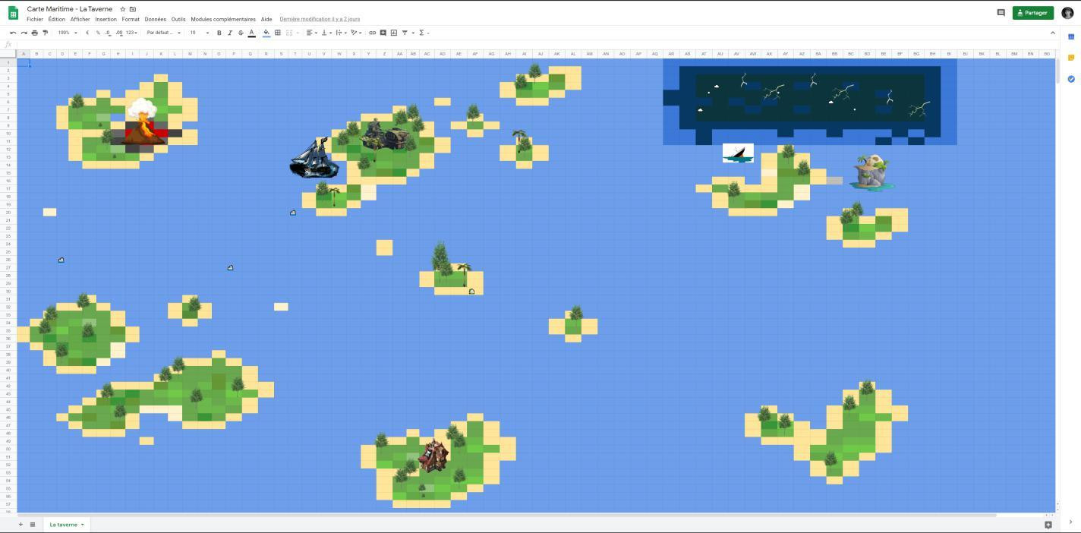1081x533 pixels.
Task: Click the Partager button
Action: click(1032, 12)
